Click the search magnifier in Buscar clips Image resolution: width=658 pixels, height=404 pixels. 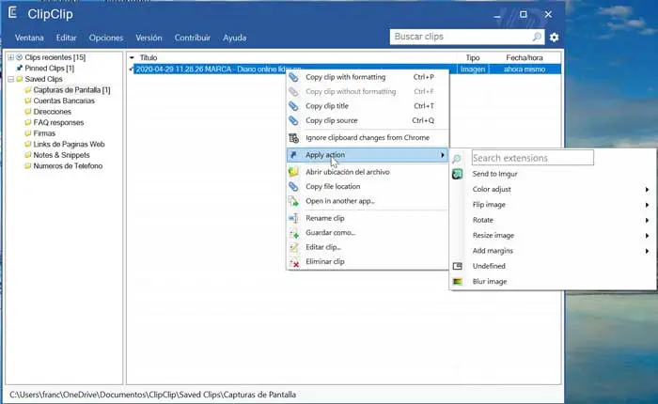coord(537,37)
